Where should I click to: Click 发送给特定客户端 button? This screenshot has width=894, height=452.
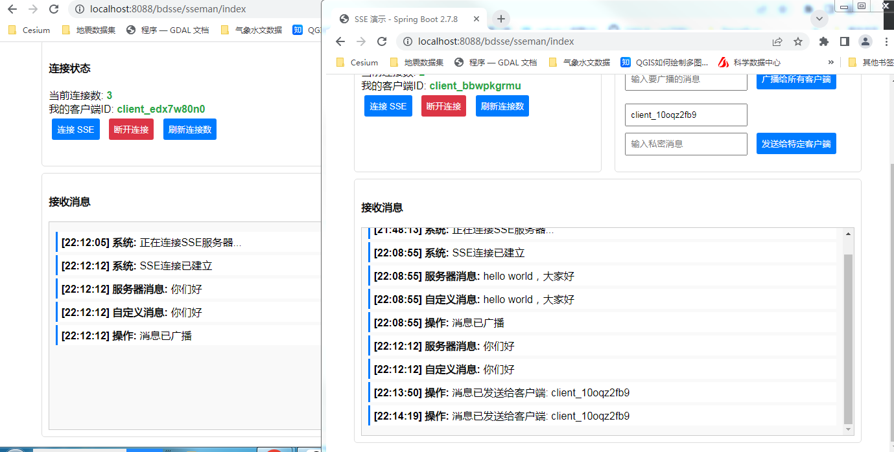(x=796, y=144)
